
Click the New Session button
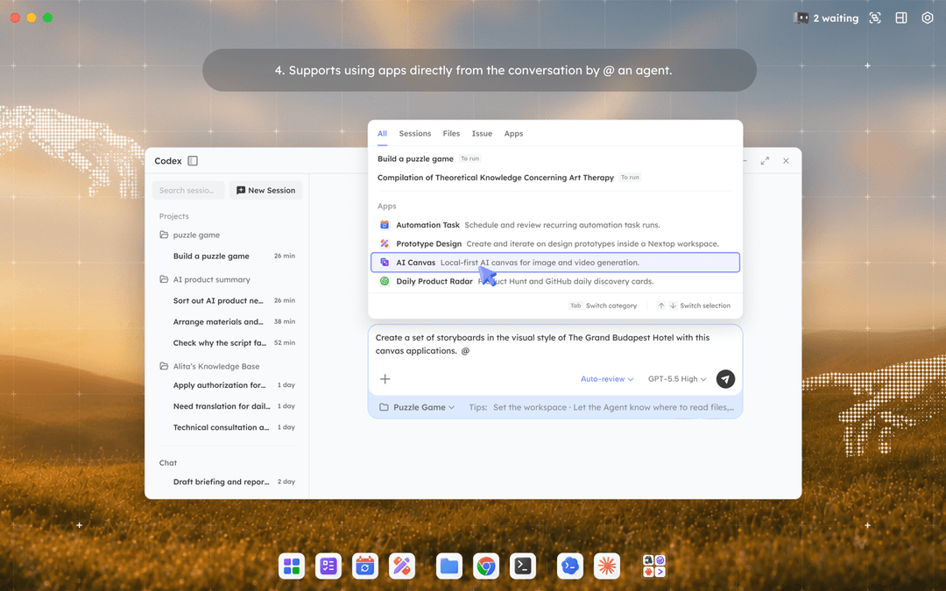pyautogui.click(x=265, y=190)
